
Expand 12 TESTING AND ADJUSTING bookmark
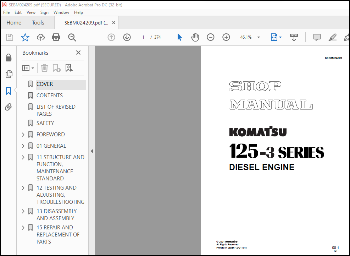click(x=23, y=187)
